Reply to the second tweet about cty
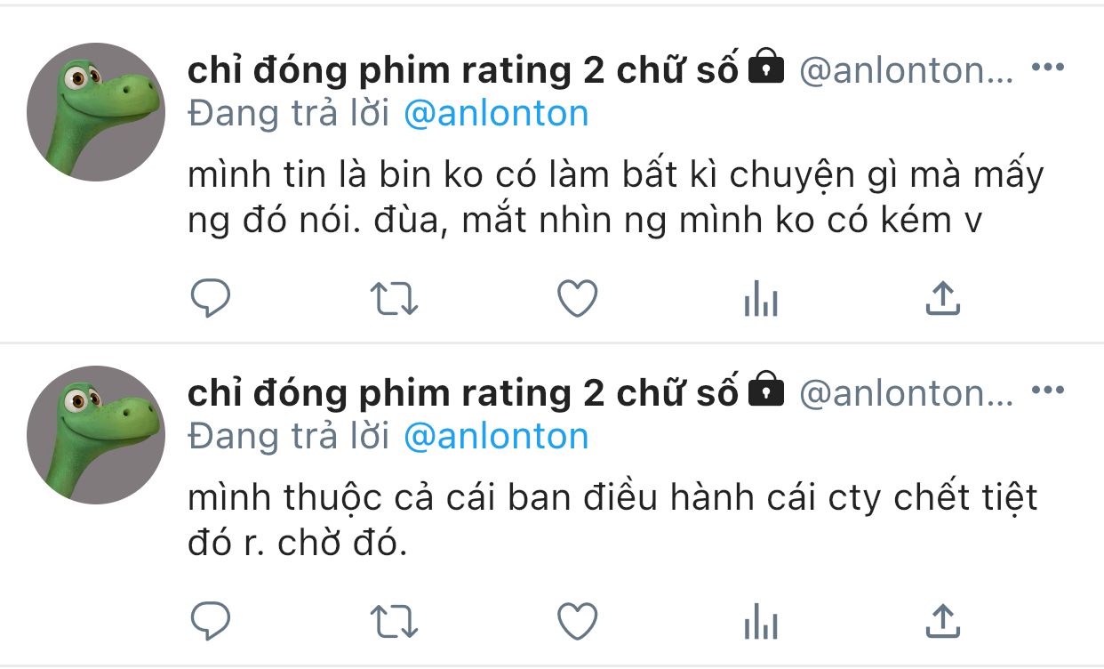Screen dimensions: 1104x669 point(211,621)
